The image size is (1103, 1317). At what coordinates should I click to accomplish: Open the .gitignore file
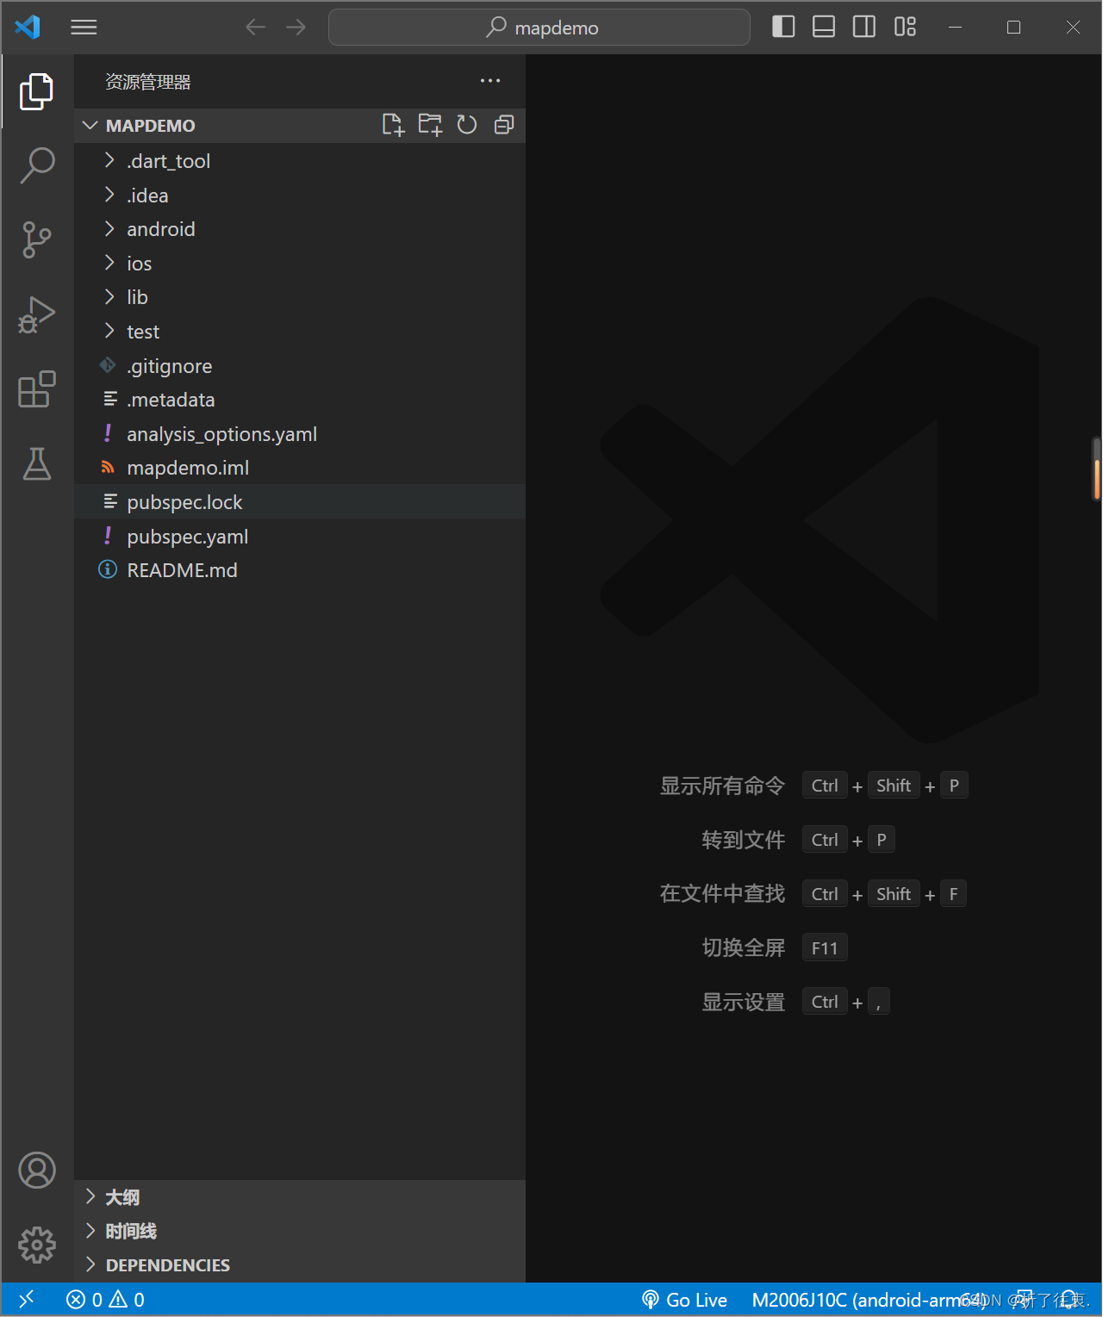point(300,366)
